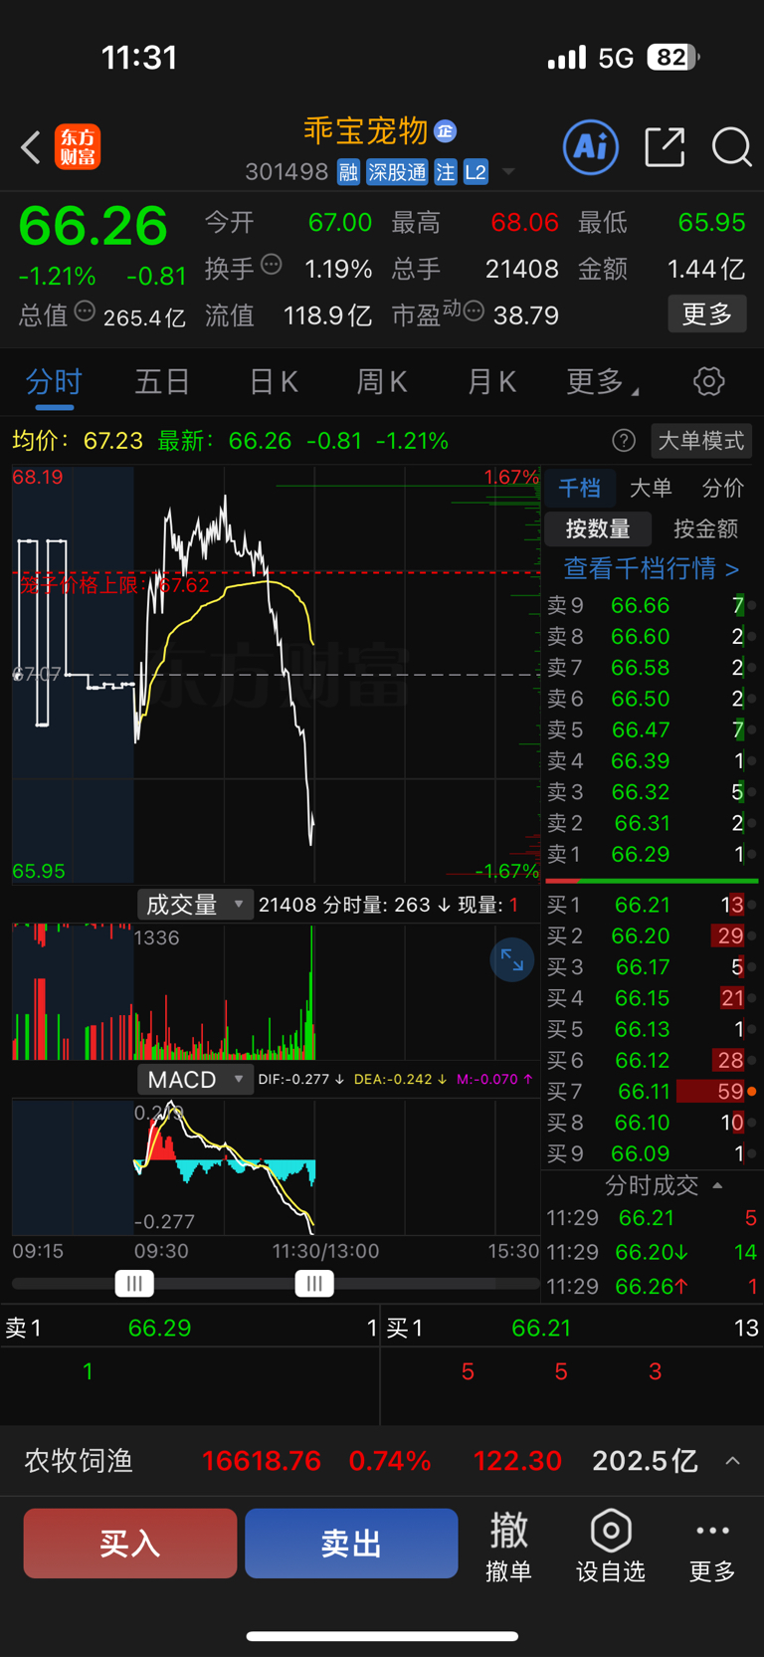The width and height of the screenshot is (765, 1657).
Task: Open the 成交量 indicator dropdown
Action: [194, 905]
